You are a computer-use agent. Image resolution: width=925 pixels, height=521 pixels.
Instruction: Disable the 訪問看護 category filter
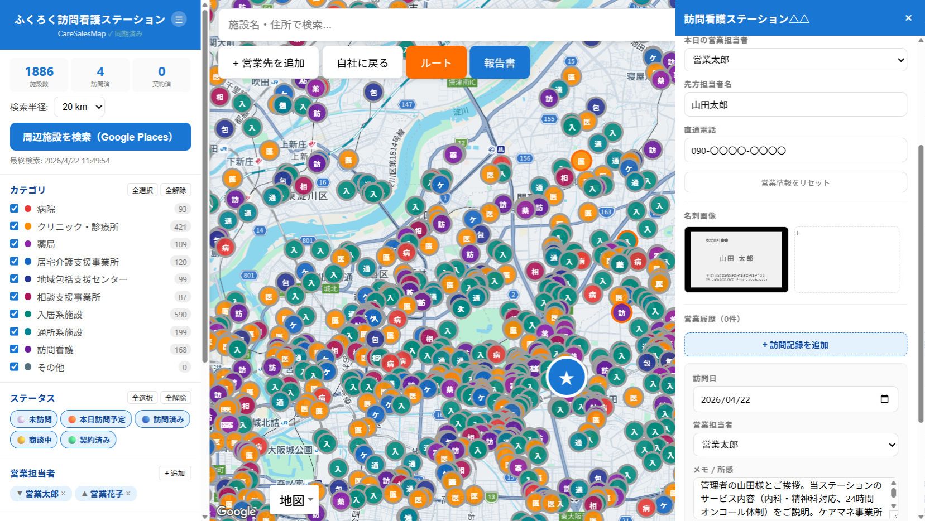(15, 349)
